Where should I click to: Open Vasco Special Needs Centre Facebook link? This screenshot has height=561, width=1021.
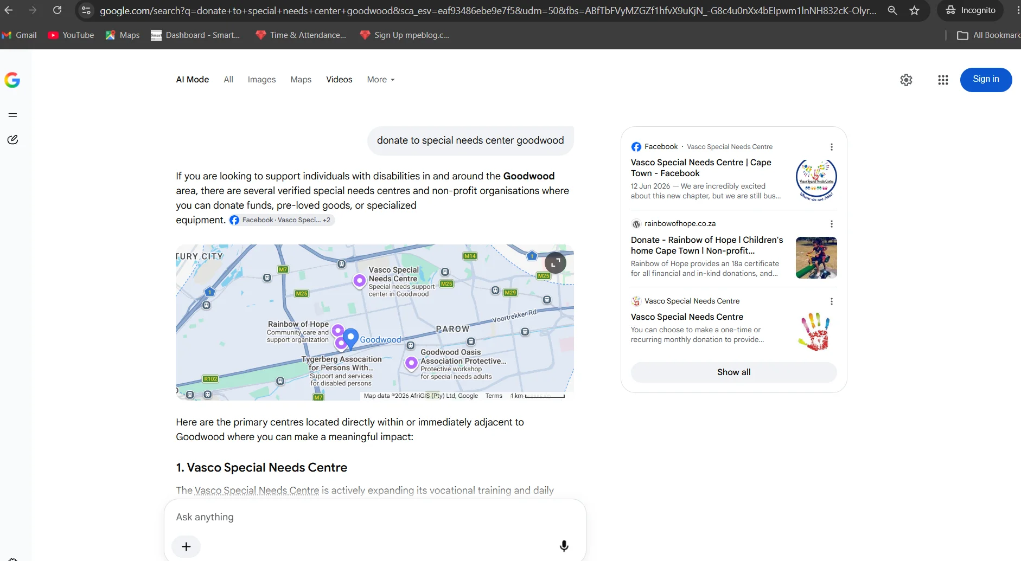[701, 168]
